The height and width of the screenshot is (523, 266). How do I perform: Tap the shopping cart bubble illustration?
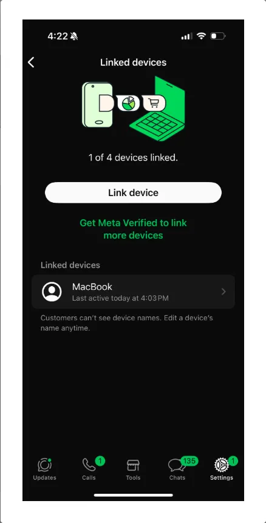coord(154,104)
